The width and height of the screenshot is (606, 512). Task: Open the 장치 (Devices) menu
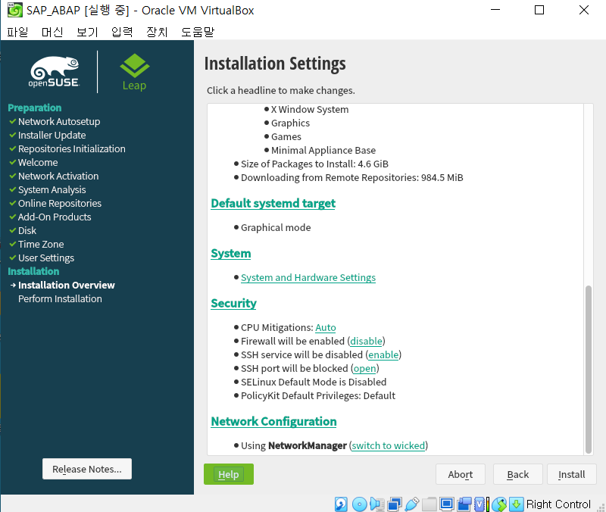pyautogui.click(x=157, y=32)
